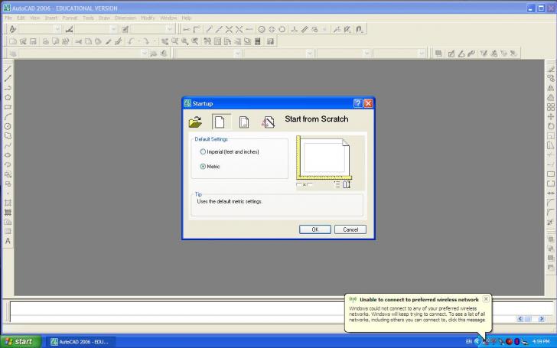
Task: Open the color control dropdown
Action: click(238, 54)
